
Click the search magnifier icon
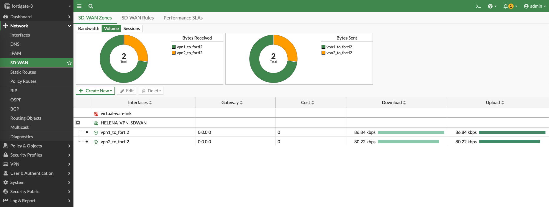pyautogui.click(x=91, y=6)
